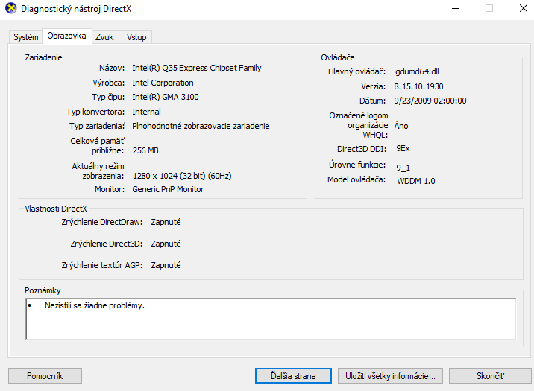
Task: Click the Skončiť button
Action: tap(490, 375)
